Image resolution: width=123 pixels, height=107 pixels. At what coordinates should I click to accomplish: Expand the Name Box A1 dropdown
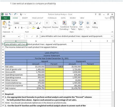[19, 36]
